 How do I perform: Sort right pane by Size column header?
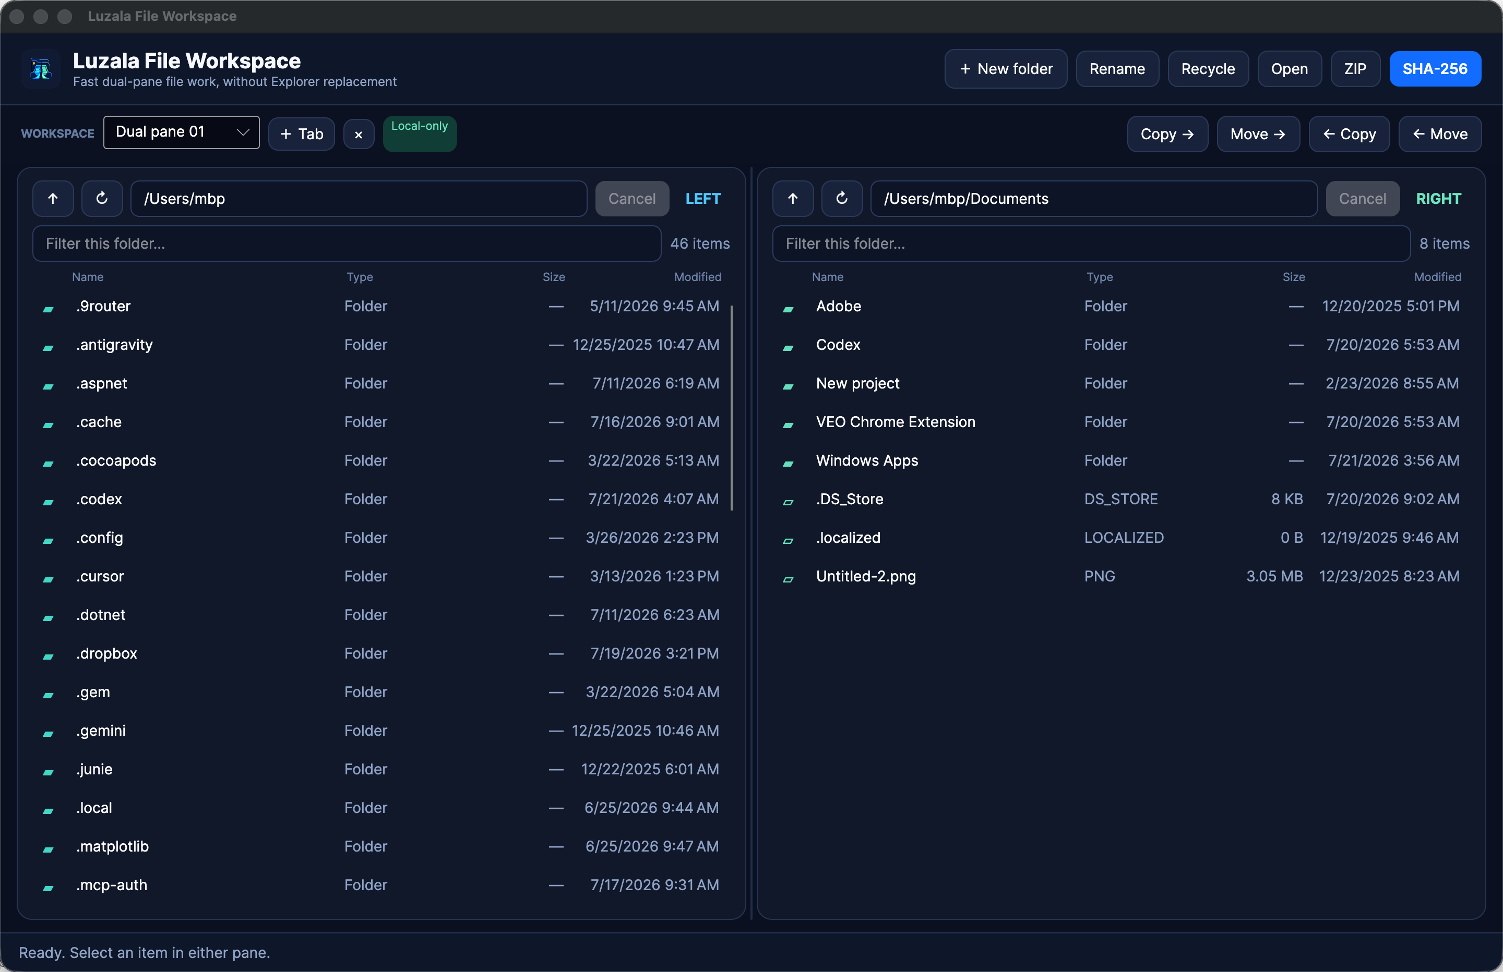point(1293,277)
